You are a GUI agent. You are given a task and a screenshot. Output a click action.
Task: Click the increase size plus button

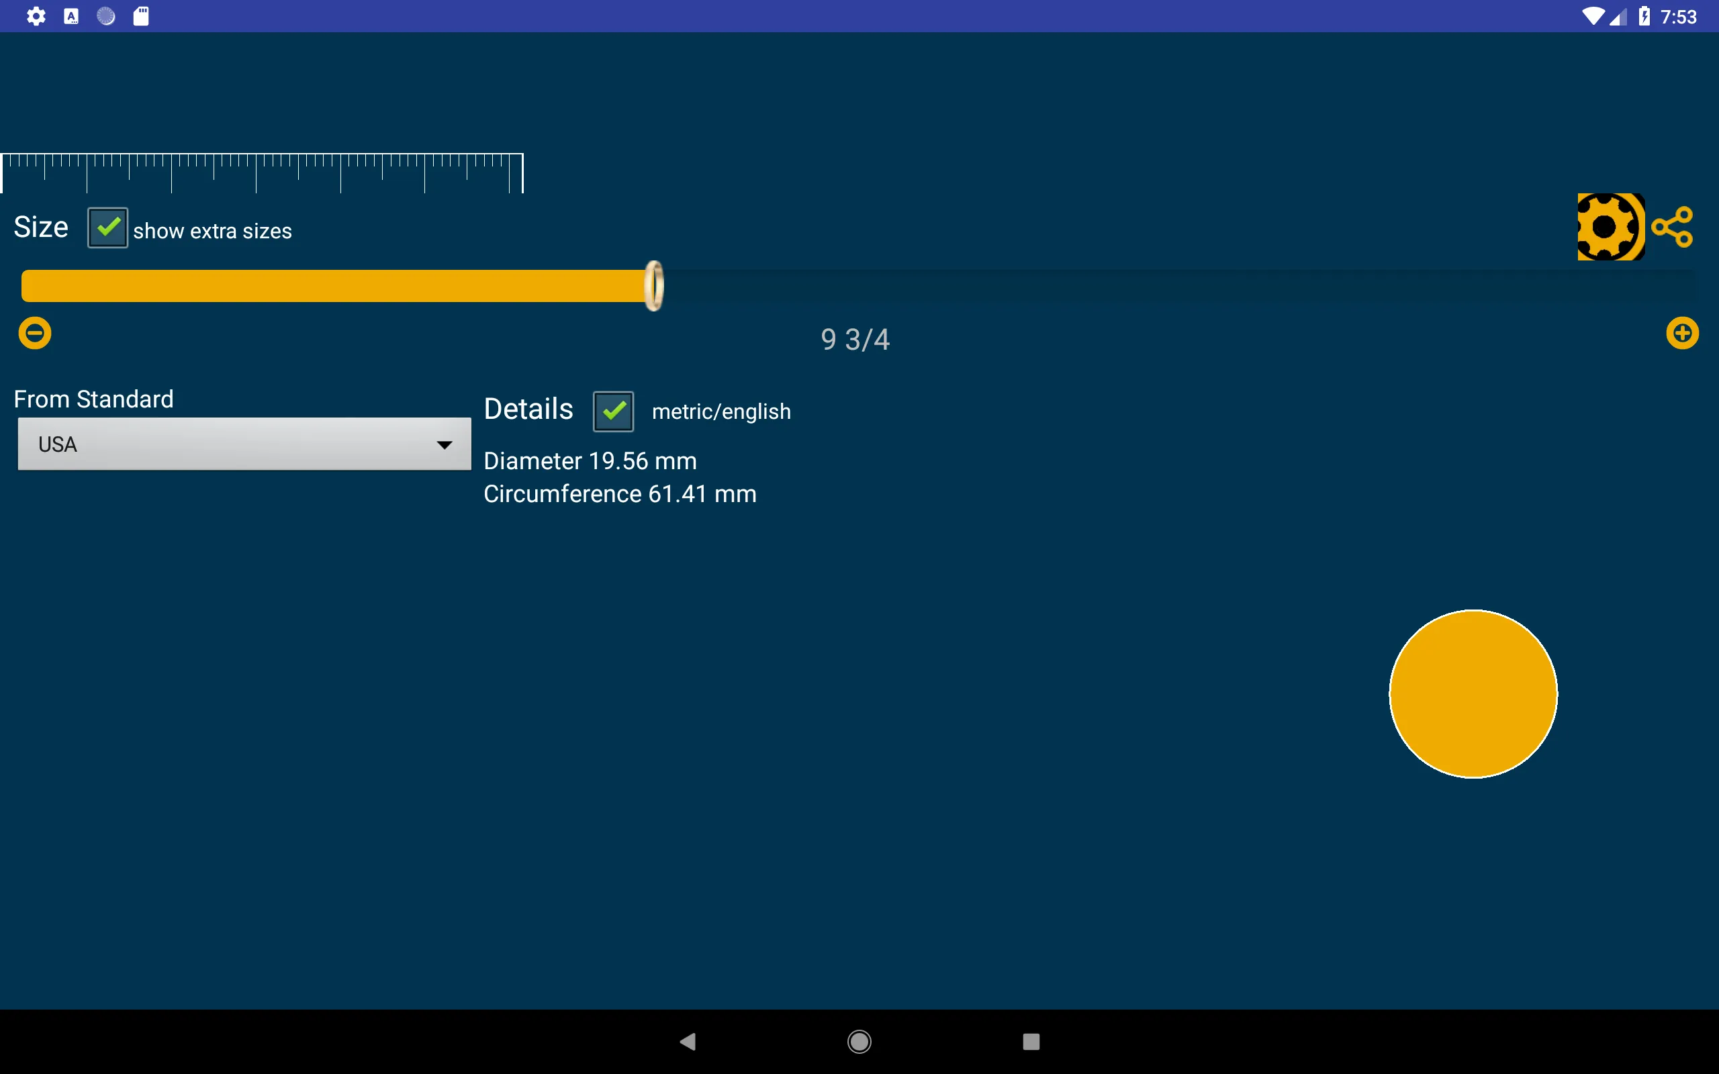(x=1685, y=333)
